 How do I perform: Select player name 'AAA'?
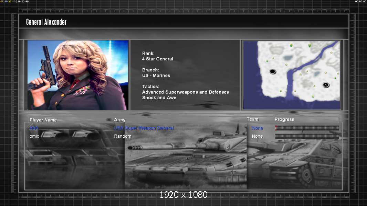click(34, 128)
